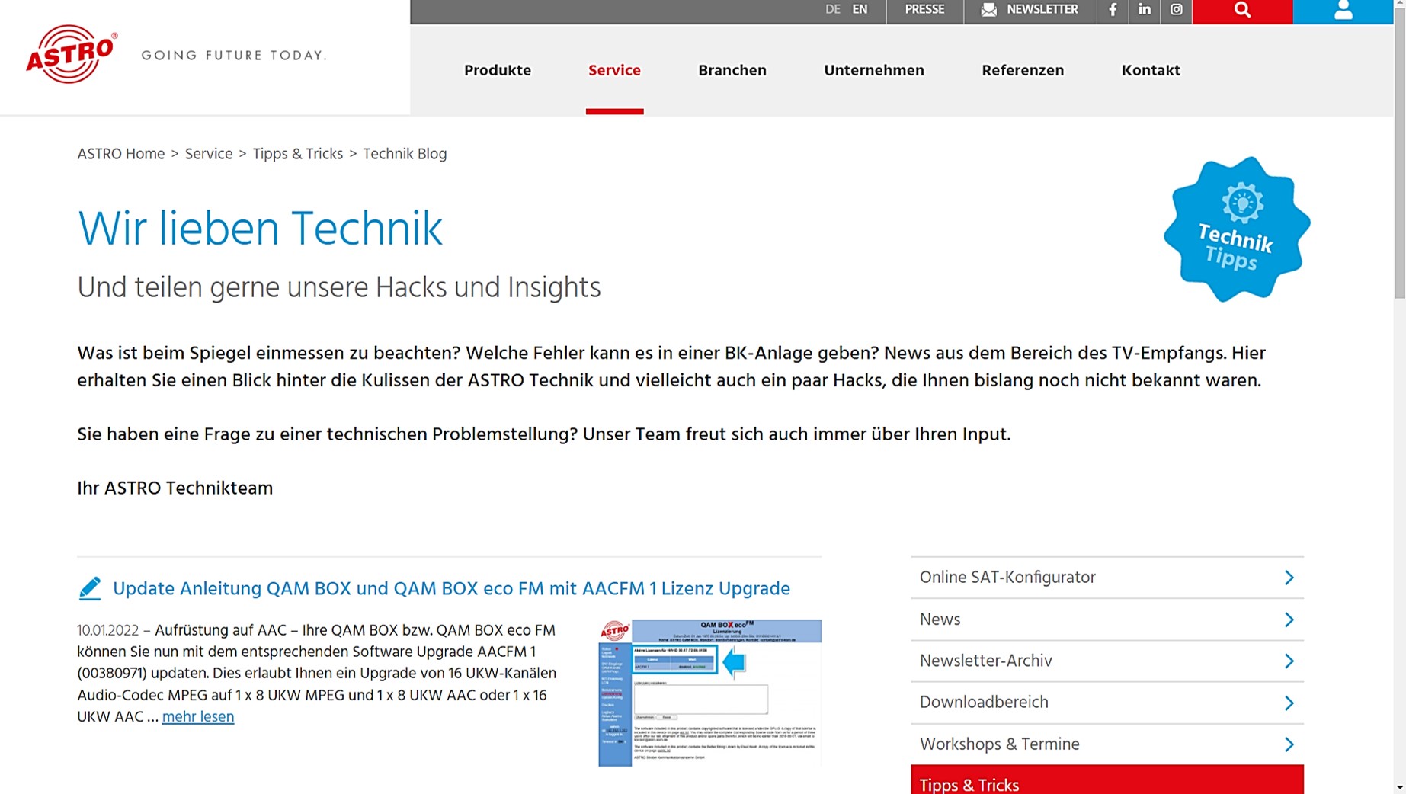Open the Instagram icon link
The height and width of the screenshot is (794, 1406).
(x=1177, y=10)
